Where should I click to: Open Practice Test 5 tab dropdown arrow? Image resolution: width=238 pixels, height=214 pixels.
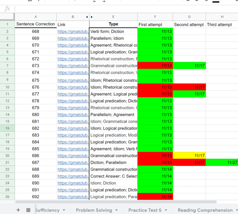tap(166, 210)
